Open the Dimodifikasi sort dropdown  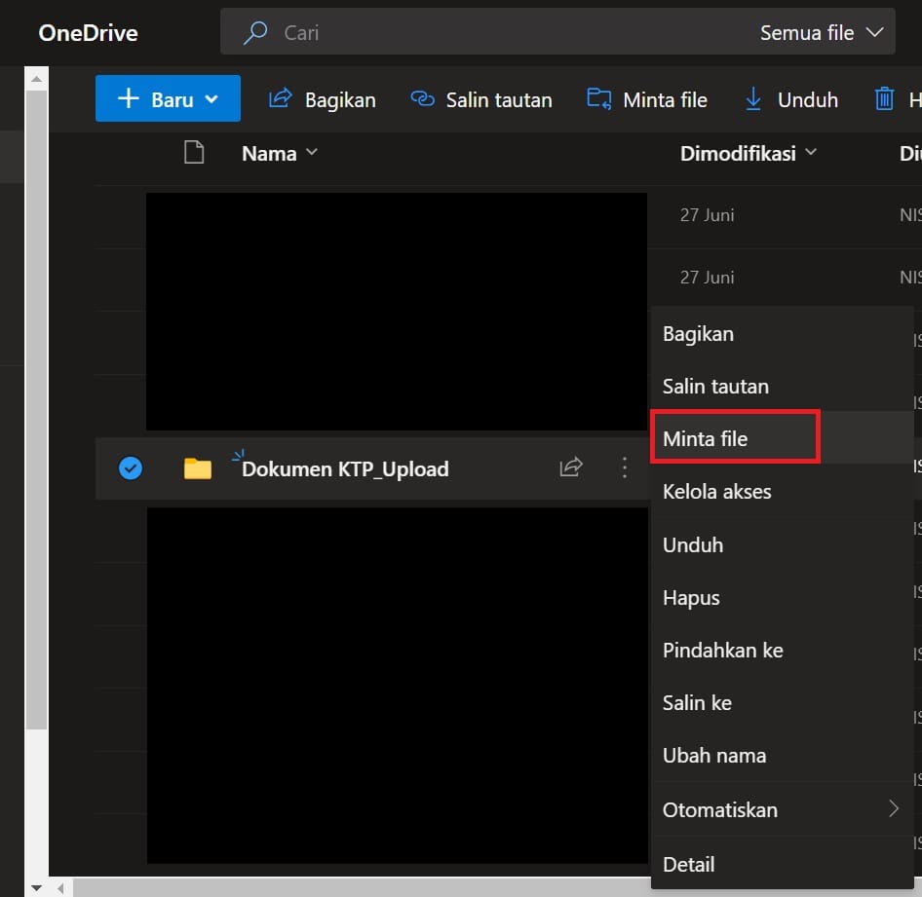(x=748, y=153)
